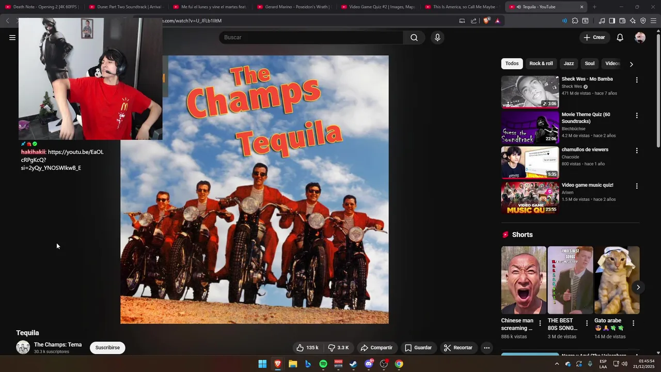Click the Compartir share button
The width and height of the screenshot is (661, 372).
pyautogui.click(x=376, y=348)
